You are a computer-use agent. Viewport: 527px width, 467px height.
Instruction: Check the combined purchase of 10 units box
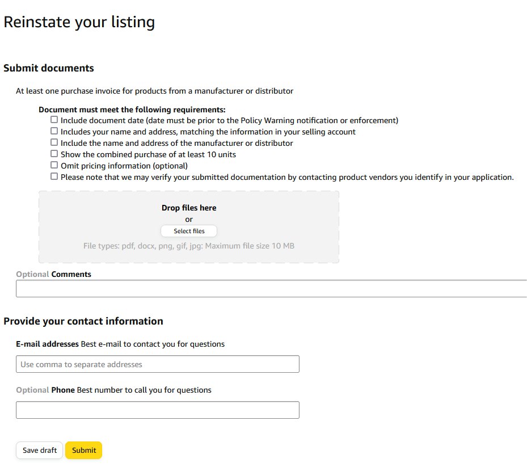point(54,154)
